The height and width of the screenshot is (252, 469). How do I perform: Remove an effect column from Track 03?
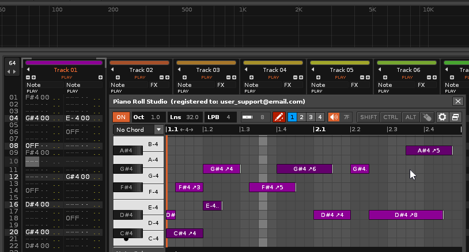(229, 77)
